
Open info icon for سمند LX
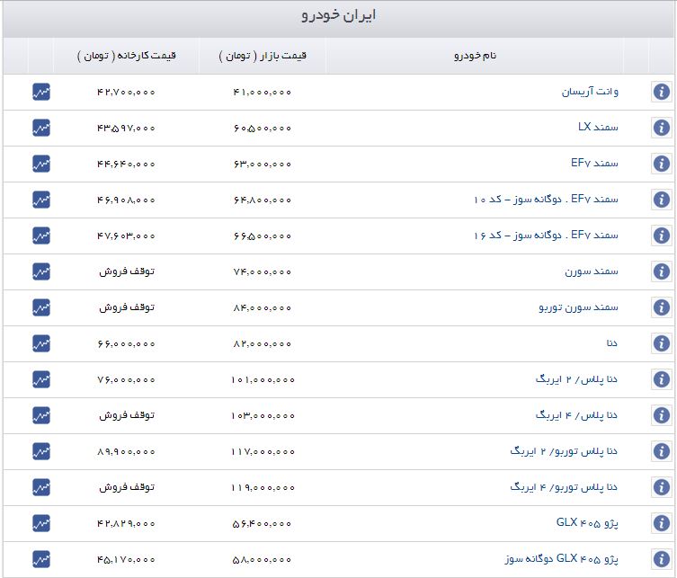(661, 128)
